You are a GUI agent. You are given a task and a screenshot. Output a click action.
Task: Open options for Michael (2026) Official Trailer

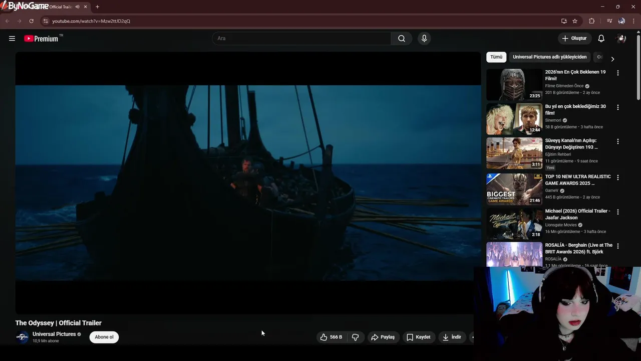[x=617, y=212]
